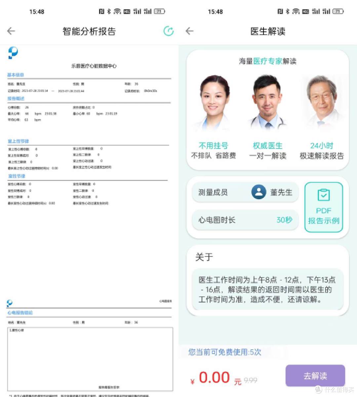Tap the left status bar battery icon
Screen dimensions: 357x397
(159, 11)
